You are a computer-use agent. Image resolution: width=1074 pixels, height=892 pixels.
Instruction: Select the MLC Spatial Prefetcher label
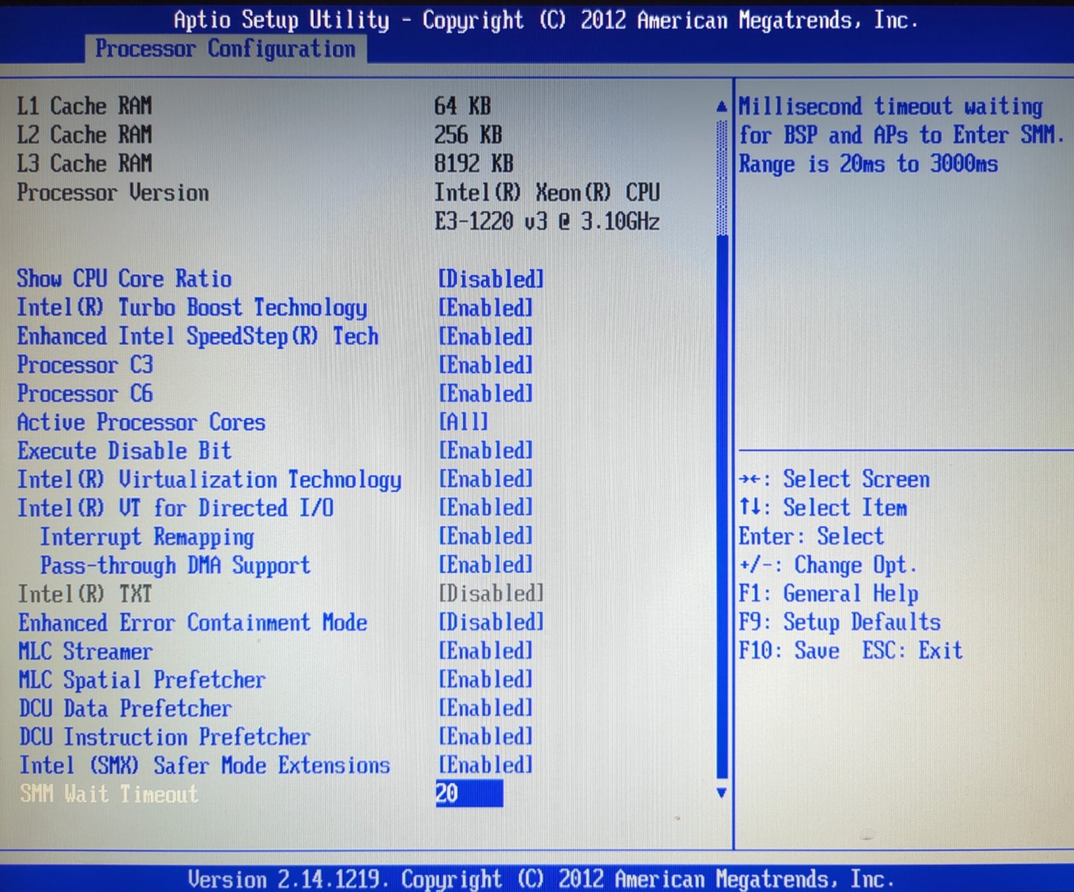pyautogui.click(x=142, y=679)
